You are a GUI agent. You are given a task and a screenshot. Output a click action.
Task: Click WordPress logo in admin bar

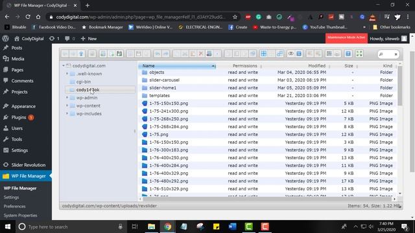pos(5,39)
